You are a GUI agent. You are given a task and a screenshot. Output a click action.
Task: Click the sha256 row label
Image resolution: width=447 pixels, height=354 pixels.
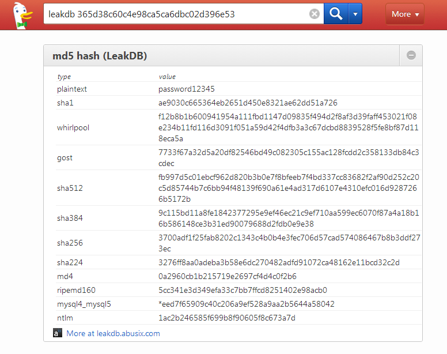coord(70,243)
